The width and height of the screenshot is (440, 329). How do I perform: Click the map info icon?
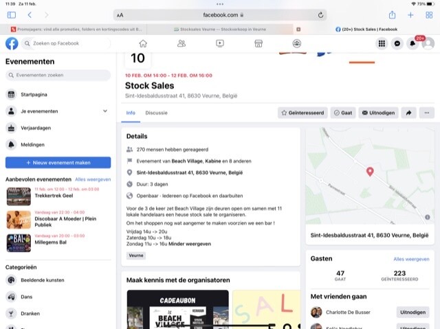click(428, 217)
